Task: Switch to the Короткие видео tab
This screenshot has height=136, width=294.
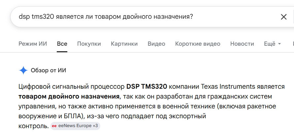Action: (198, 44)
